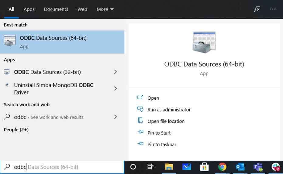
Task: Click the Open file location icon
Action: coord(140,120)
